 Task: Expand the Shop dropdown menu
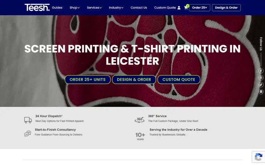pyautogui.click(x=75, y=8)
